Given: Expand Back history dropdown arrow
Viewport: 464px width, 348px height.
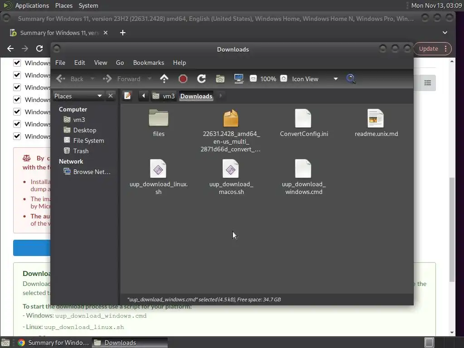Looking at the screenshot, I should (92, 79).
